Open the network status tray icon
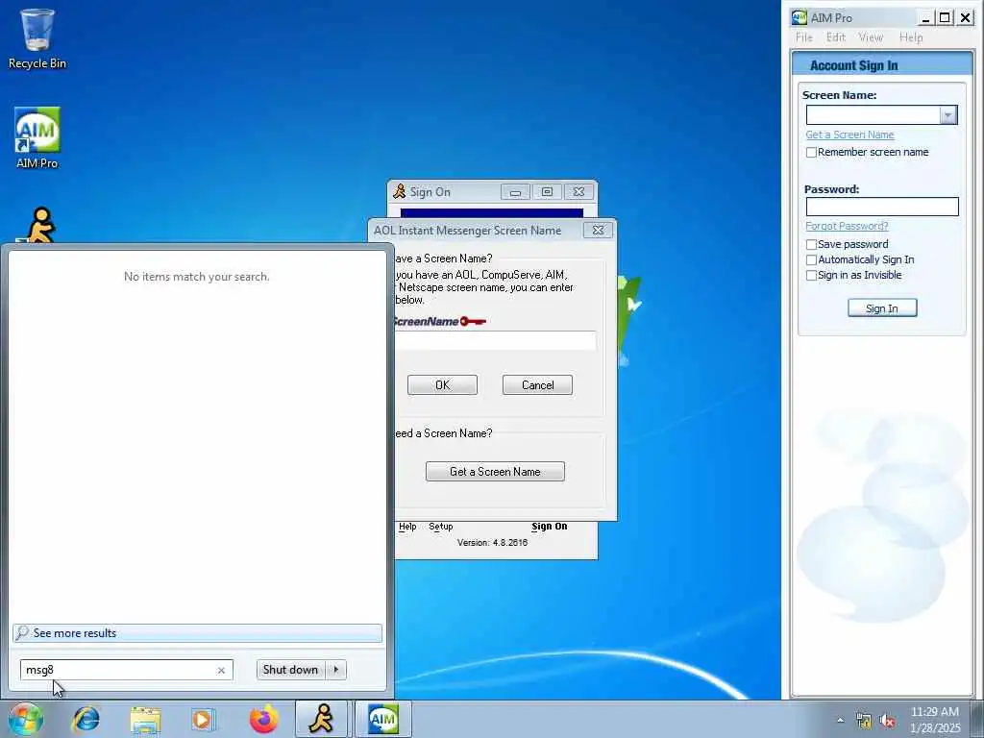984x738 pixels. tap(864, 721)
